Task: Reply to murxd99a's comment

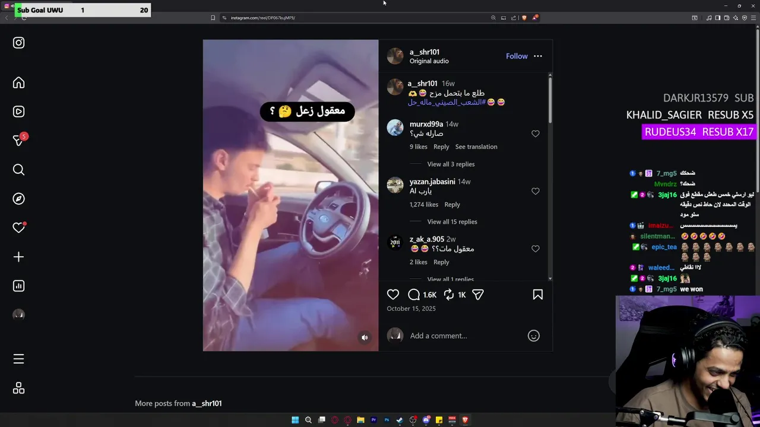Action: tap(441, 147)
